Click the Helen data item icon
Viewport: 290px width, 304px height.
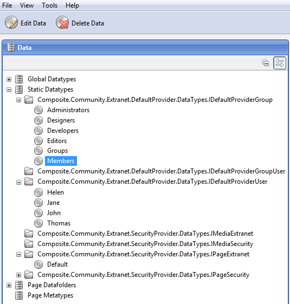38,192
